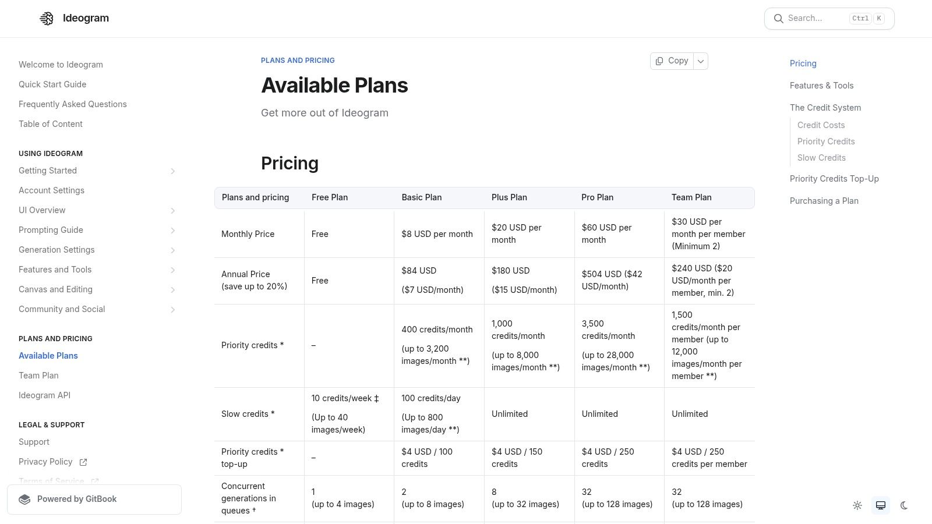Click Privacy Policy external link icon
This screenshot has height=524, width=932.
[83, 462]
